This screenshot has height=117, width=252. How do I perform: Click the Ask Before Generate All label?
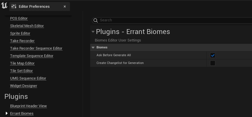[114, 55]
